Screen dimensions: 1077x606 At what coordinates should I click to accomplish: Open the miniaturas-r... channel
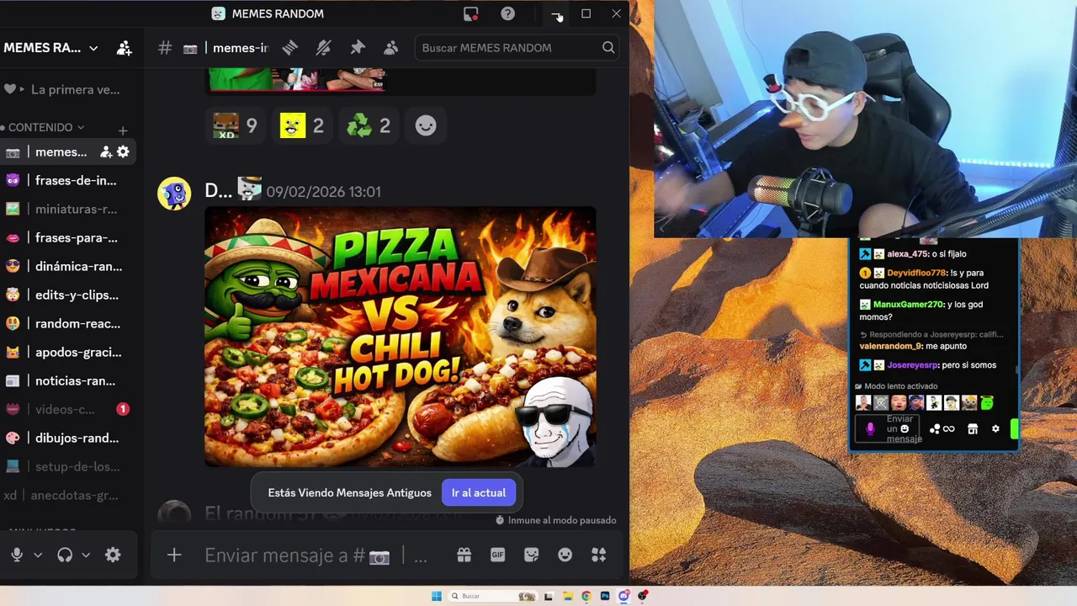68,209
